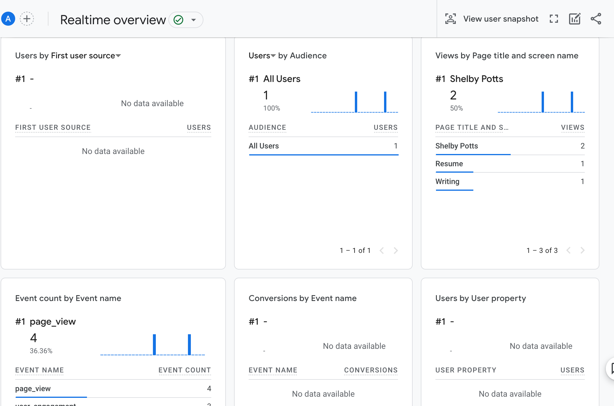Go to the next page in the Audience card
This screenshot has height=406, width=614.
click(396, 251)
